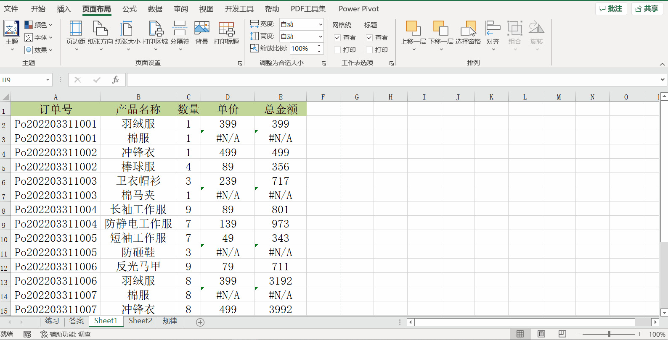
Task: Enable 网格线 打印 checkbox
Action: pyautogui.click(x=337, y=50)
